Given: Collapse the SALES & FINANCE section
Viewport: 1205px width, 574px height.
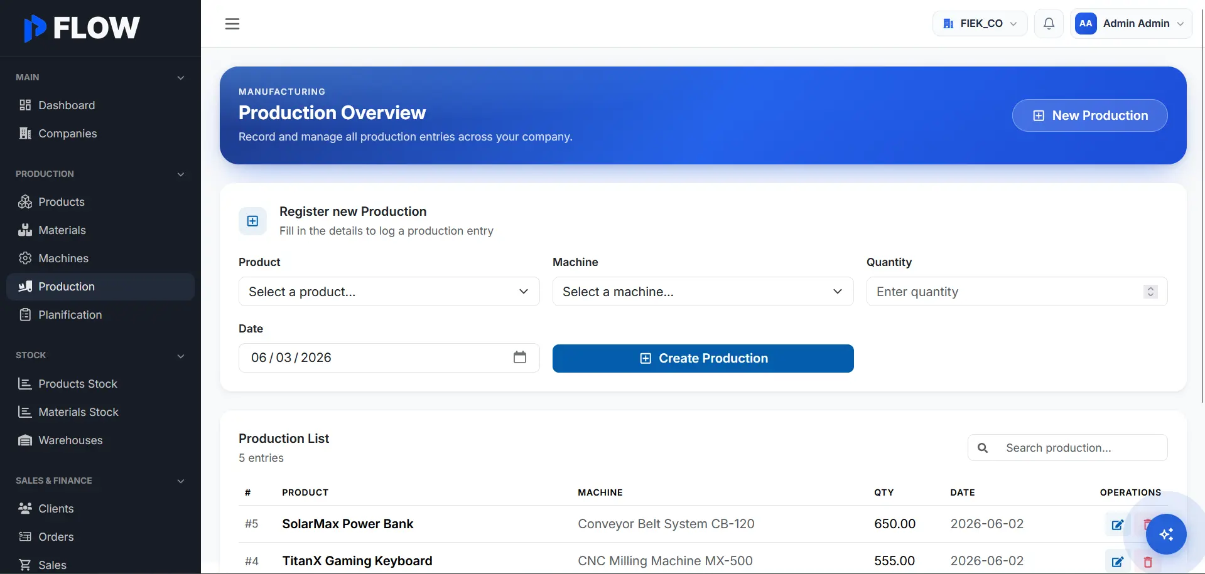Looking at the screenshot, I should pos(181,481).
